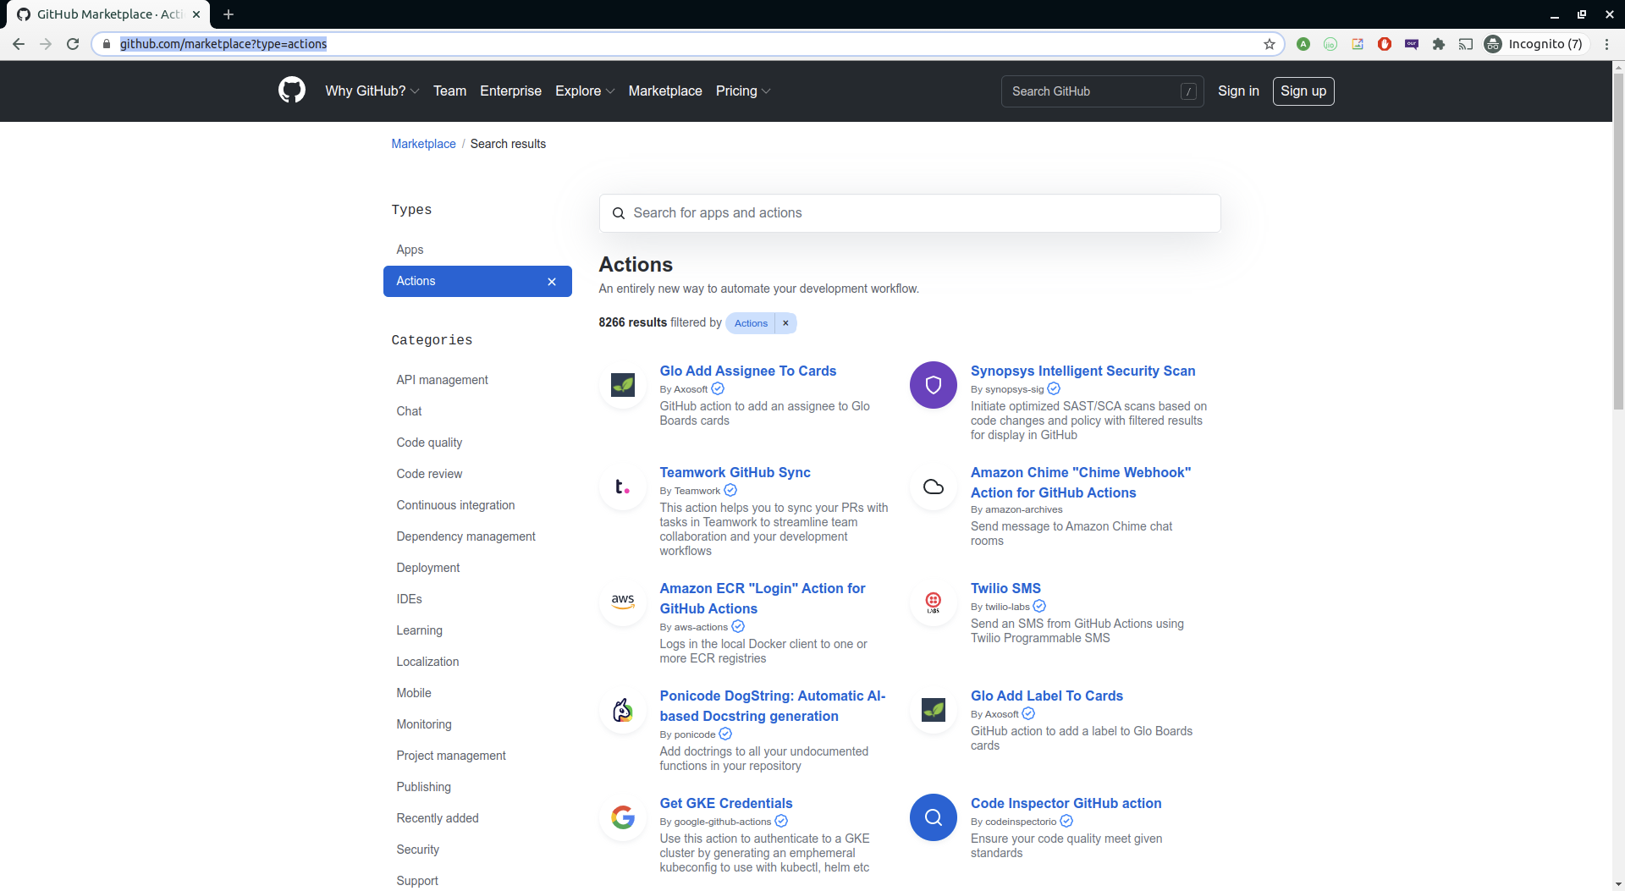Reload the page using the refresh icon

pyautogui.click(x=73, y=44)
